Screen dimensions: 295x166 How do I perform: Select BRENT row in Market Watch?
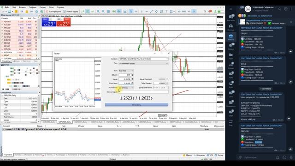click(19, 55)
